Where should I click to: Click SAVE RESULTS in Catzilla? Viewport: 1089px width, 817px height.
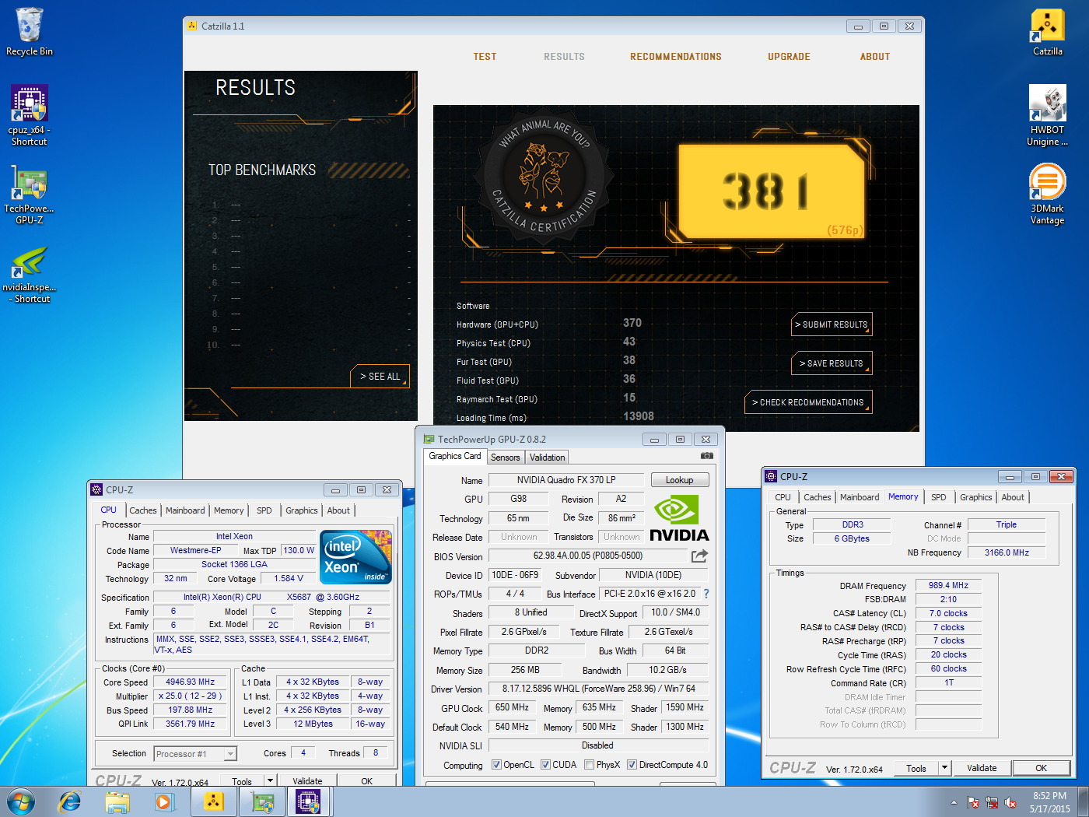(x=832, y=363)
